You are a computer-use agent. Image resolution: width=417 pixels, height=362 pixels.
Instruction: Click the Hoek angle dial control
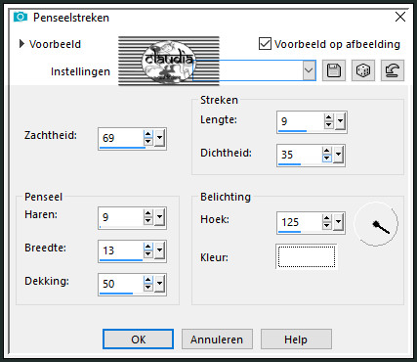click(376, 224)
